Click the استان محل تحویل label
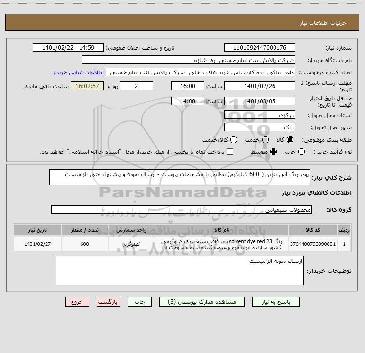 (x=329, y=115)
